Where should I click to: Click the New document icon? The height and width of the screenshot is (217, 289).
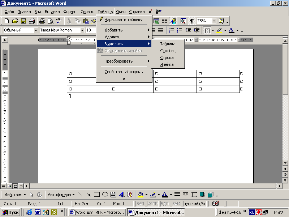[x=7, y=21]
